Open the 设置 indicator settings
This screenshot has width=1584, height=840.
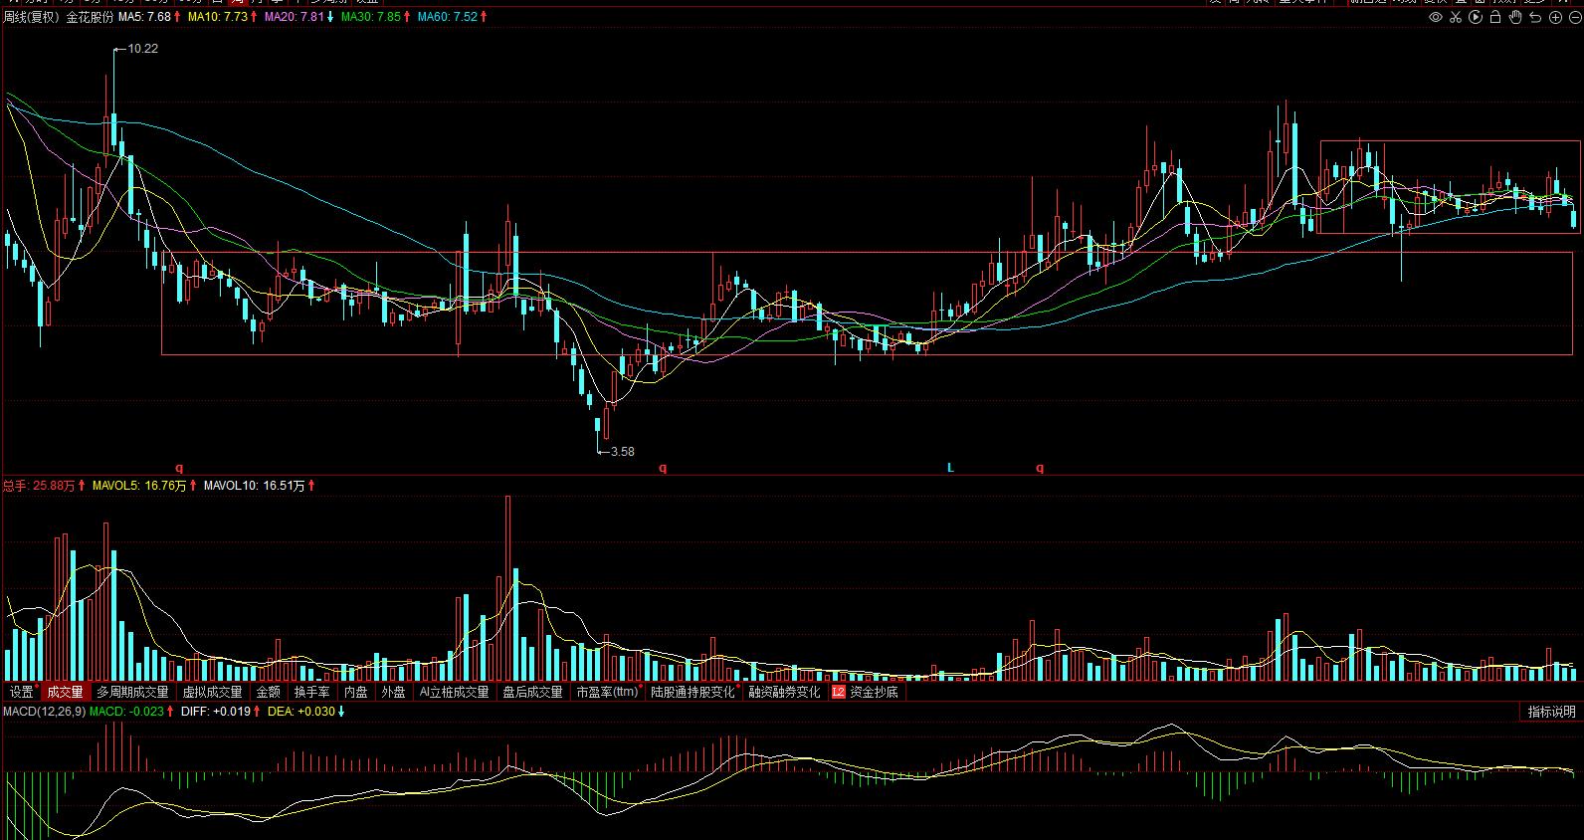pos(22,692)
